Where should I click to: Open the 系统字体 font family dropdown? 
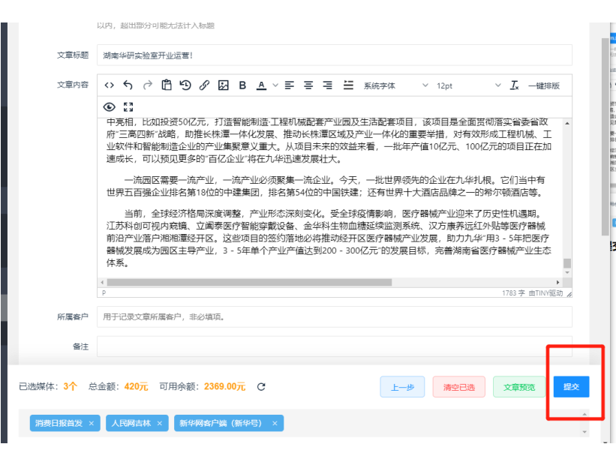390,85
